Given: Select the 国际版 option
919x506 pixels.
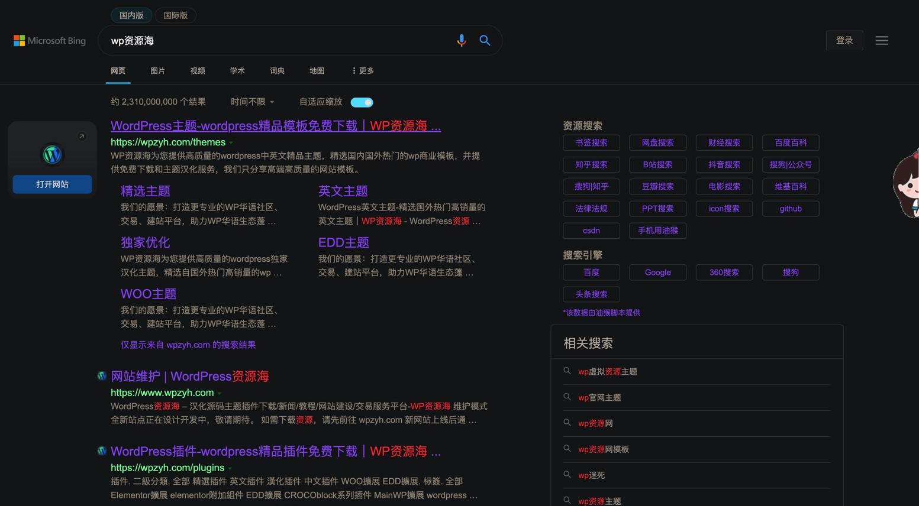Looking at the screenshot, I should 176,15.
